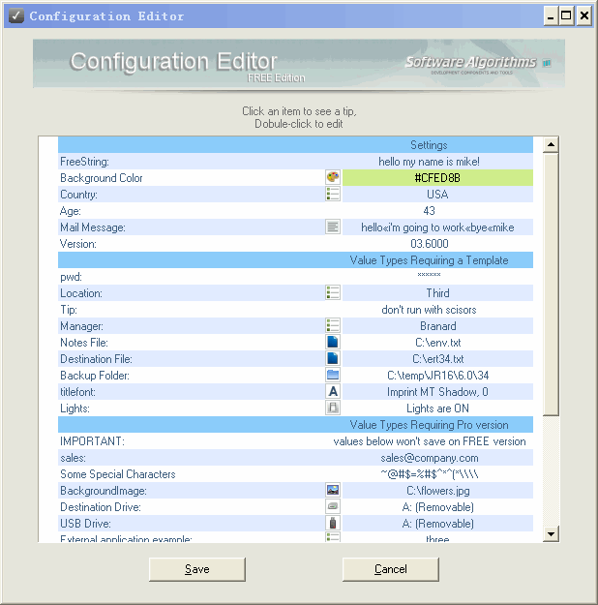Click Tip value 'don't run with scisors'
Image resolution: width=598 pixels, height=605 pixels.
tap(429, 310)
